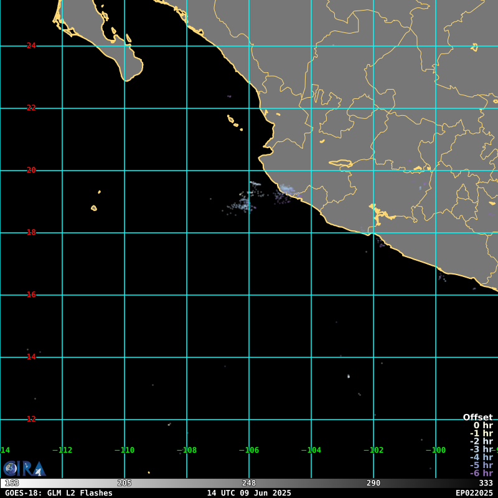
Task: Click the color bar value "248"
Action: coord(249,483)
